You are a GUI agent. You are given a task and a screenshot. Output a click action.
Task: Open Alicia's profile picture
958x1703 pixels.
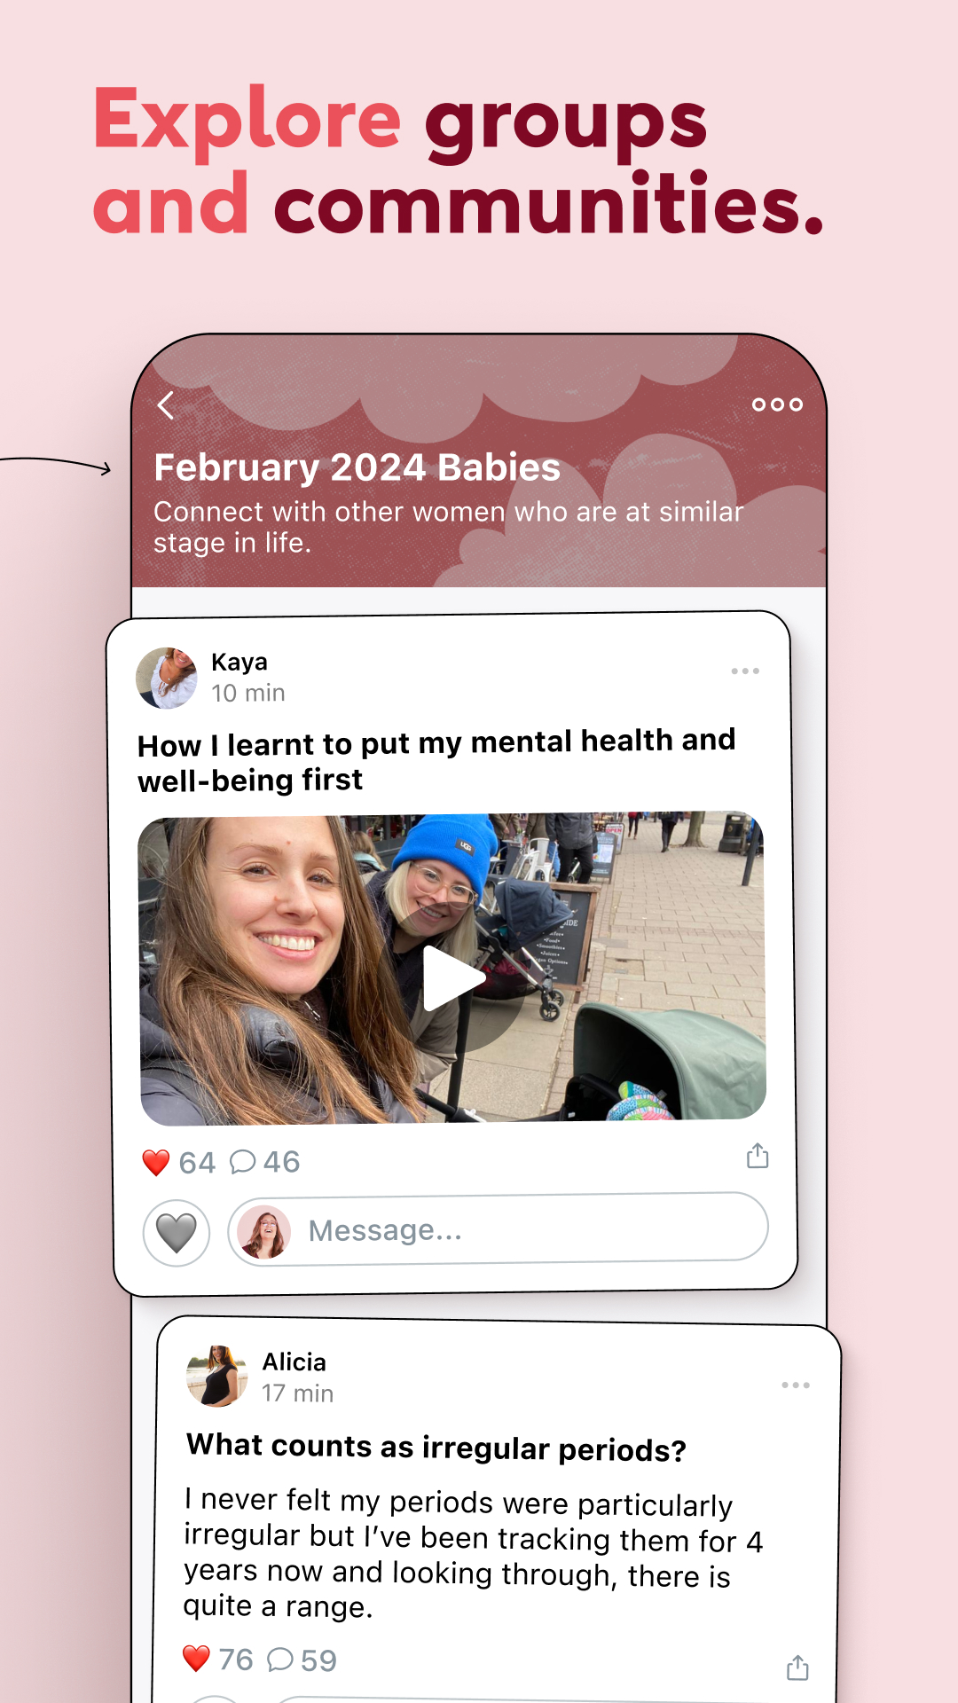[217, 1376]
